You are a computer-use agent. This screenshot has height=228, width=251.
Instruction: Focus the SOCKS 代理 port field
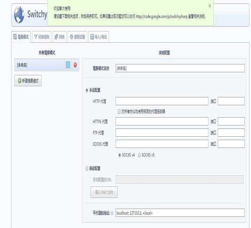[231, 144]
